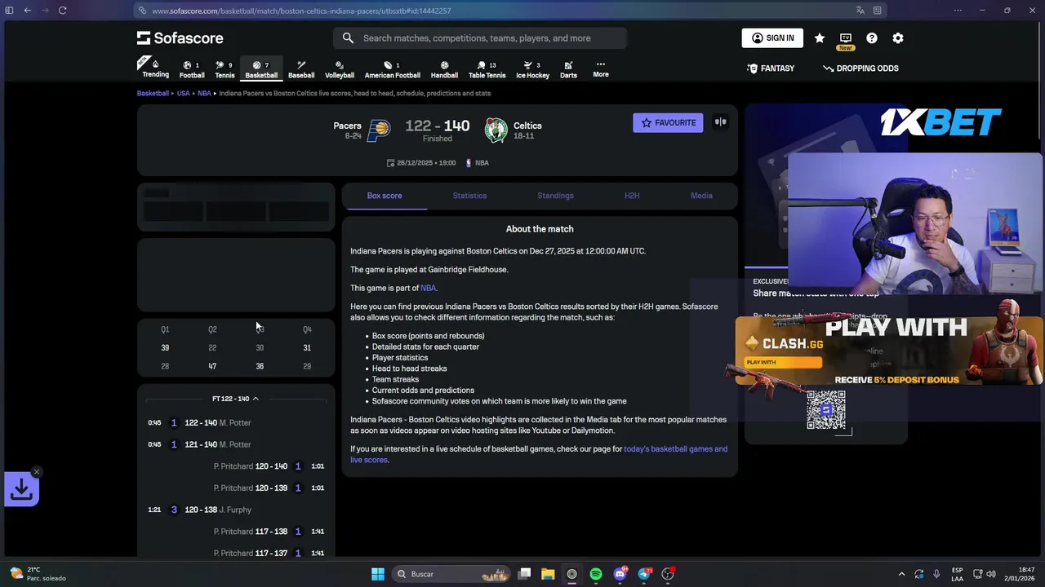Click the USA breadcrumb link

pyautogui.click(x=183, y=93)
